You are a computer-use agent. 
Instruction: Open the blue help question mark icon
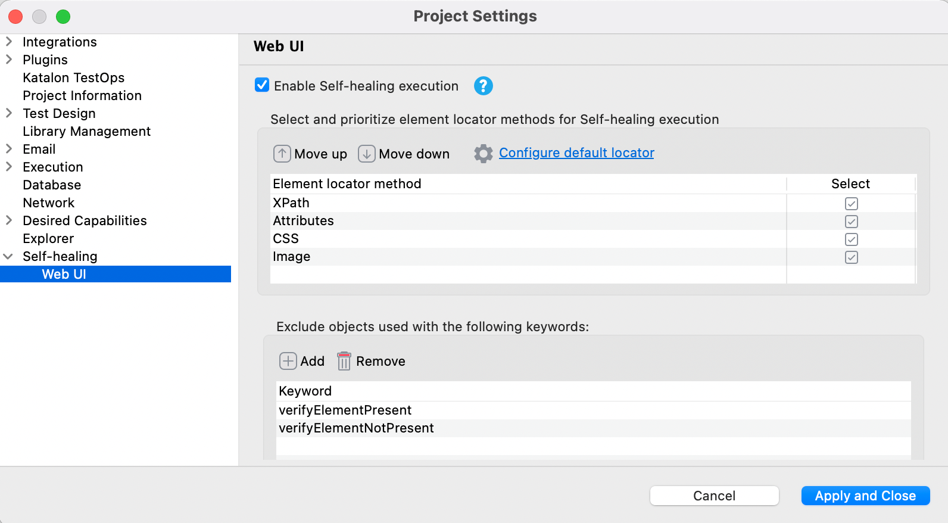[484, 86]
